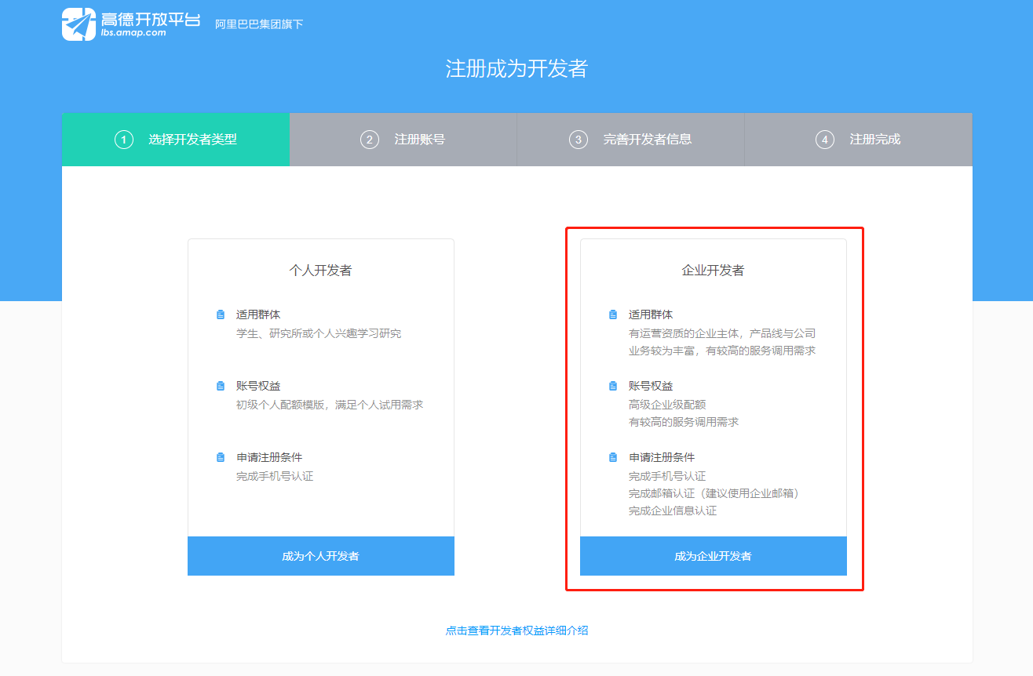Image resolution: width=1033 pixels, height=676 pixels.
Task: Click the 适用群体 label in the 个人开发者 card
Action: tap(258, 314)
